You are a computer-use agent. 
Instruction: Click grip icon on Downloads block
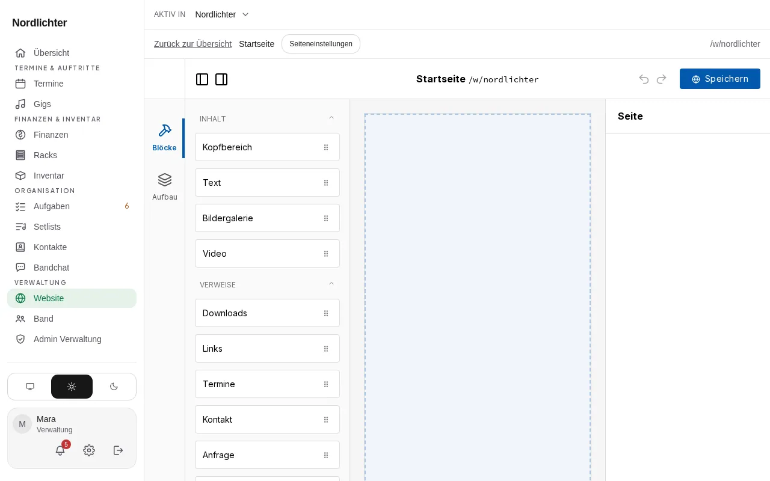tap(326, 313)
